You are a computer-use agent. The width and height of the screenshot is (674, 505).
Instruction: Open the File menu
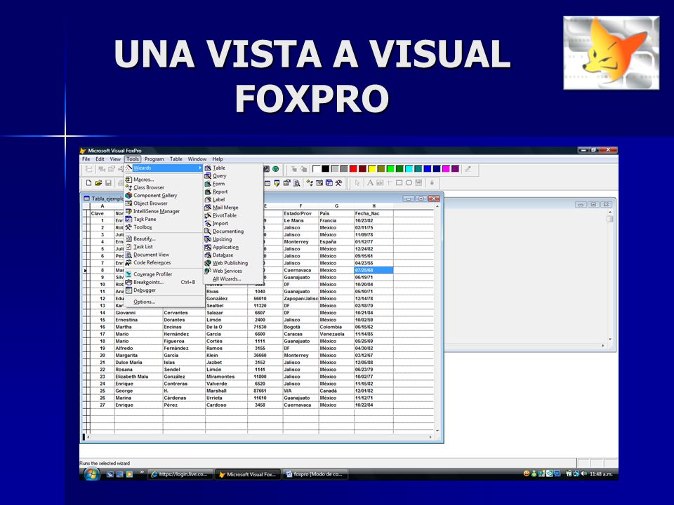(86, 159)
